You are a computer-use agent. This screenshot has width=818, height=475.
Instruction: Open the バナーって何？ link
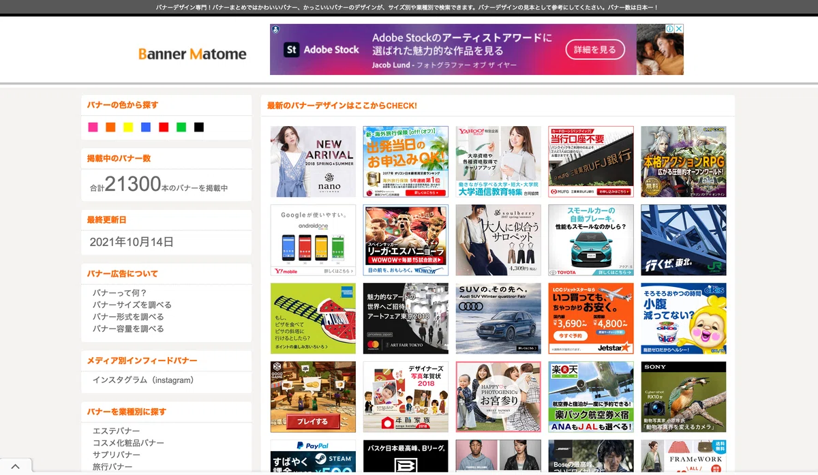click(120, 293)
